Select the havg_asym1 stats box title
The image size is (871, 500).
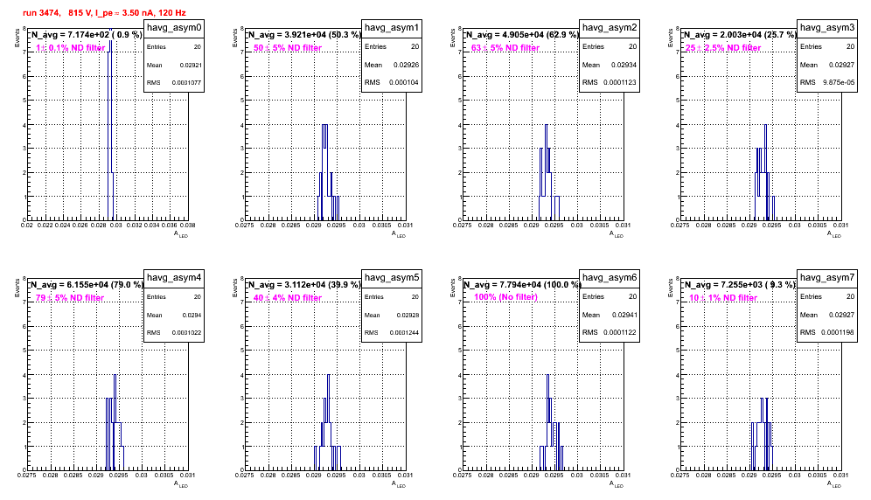(x=392, y=28)
